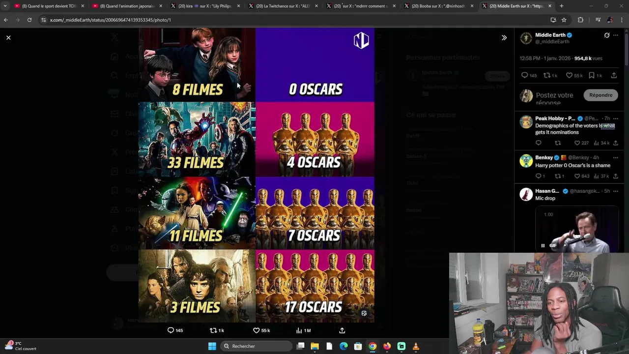Reply to the Peak Hobby comment
Image resolution: width=629 pixels, height=354 pixels.
[539, 143]
